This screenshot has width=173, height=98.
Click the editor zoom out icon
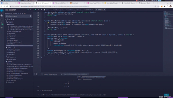(x=39, y=10)
